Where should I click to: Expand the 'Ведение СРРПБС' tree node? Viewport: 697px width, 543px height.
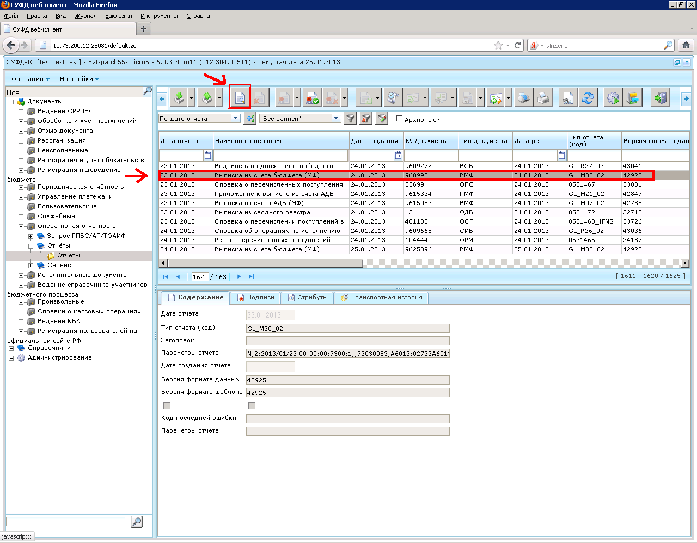[x=21, y=112]
